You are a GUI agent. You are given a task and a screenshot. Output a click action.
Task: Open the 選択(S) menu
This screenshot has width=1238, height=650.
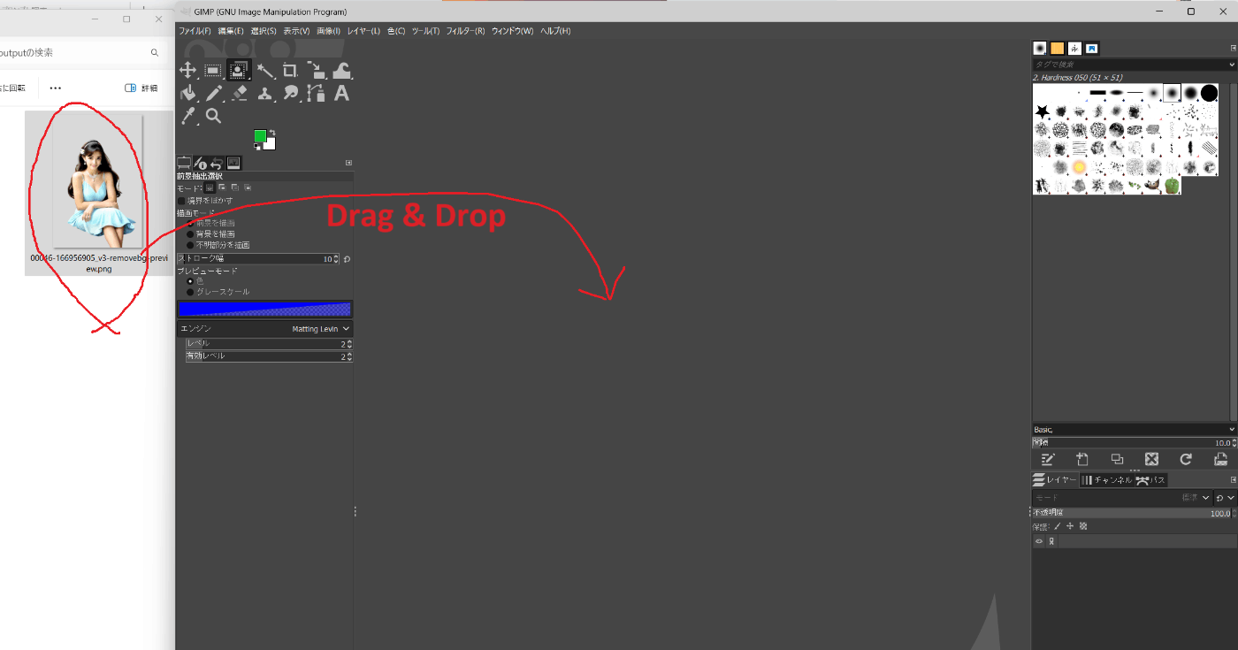click(x=264, y=31)
